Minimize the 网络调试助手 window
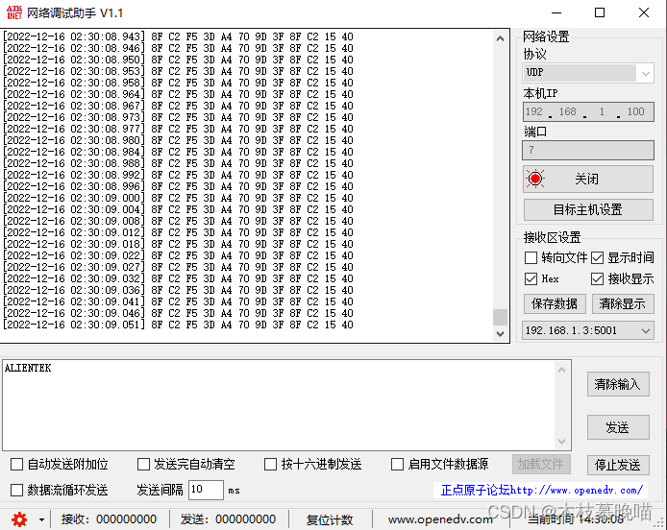 [556, 12]
